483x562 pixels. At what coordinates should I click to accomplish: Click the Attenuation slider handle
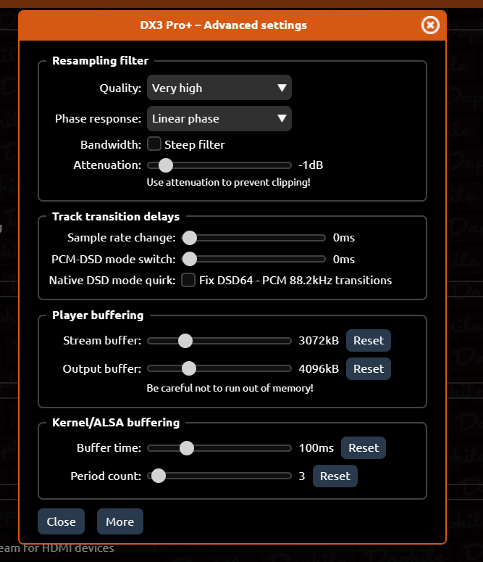click(165, 165)
